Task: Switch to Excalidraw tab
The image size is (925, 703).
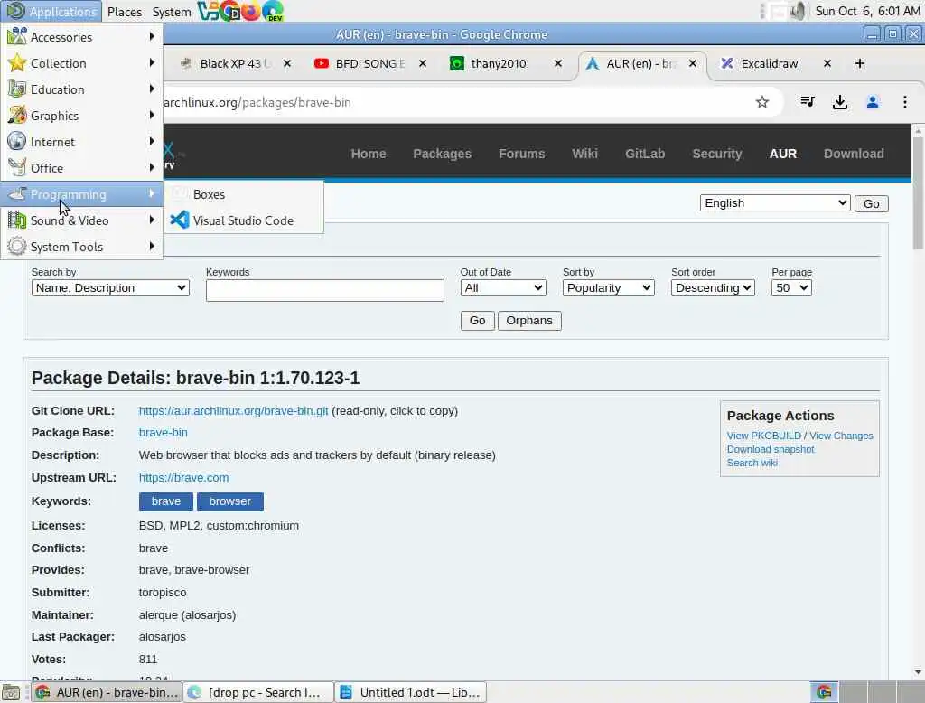Action: (x=770, y=63)
